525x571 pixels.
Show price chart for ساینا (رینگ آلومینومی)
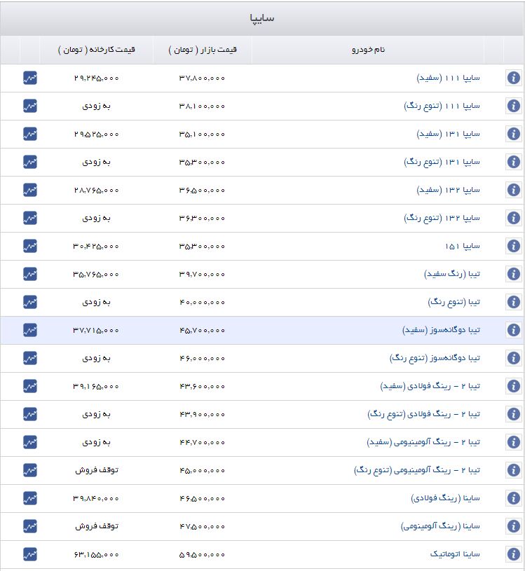coord(30,527)
